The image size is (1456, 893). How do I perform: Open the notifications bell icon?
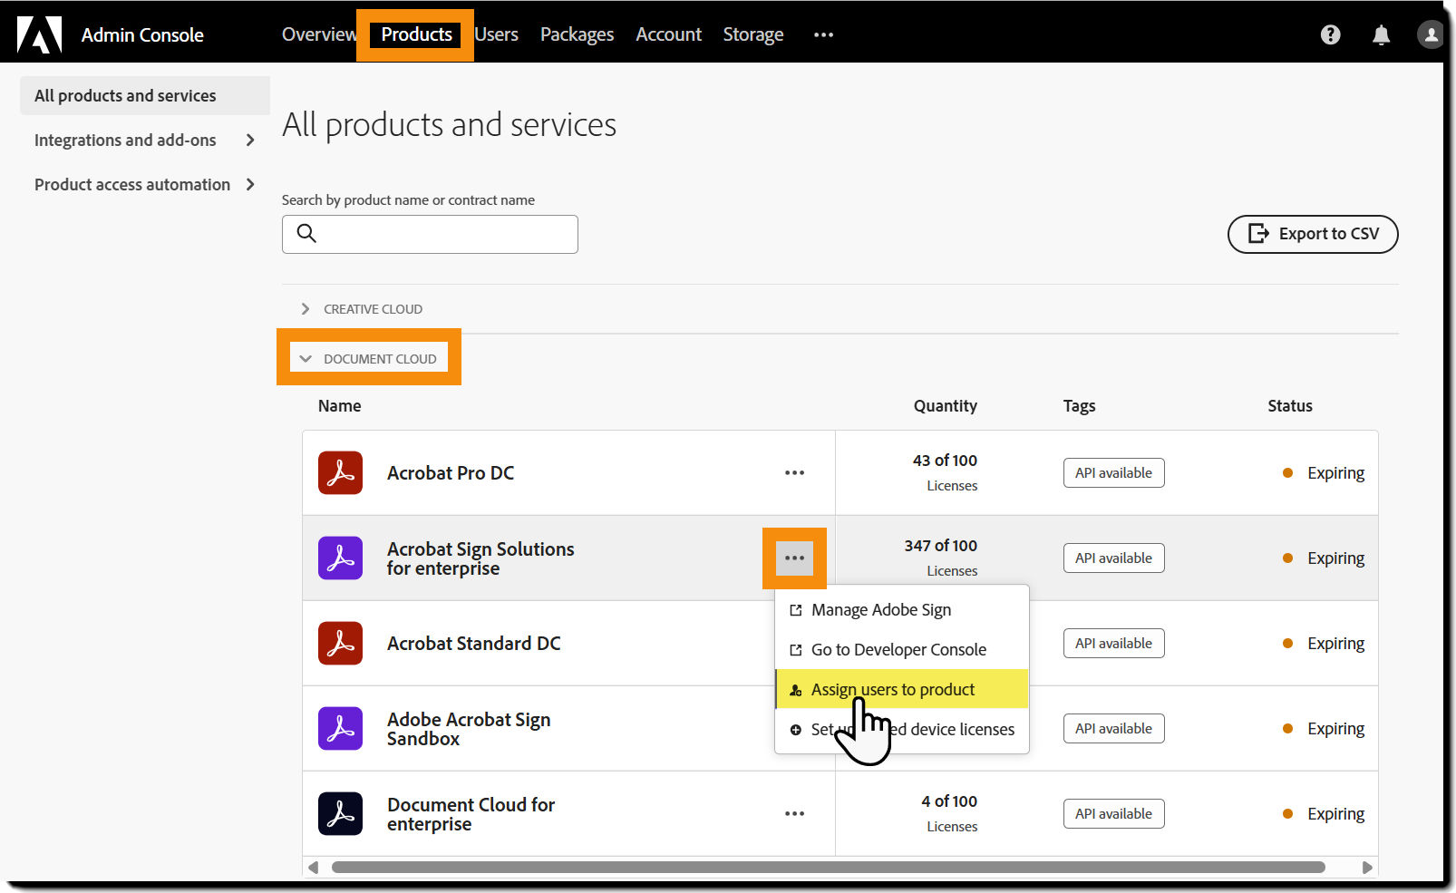(1381, 34)
